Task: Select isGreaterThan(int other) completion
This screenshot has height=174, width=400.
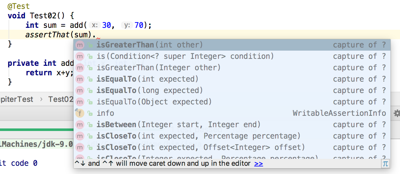Action: coord(232,45)
